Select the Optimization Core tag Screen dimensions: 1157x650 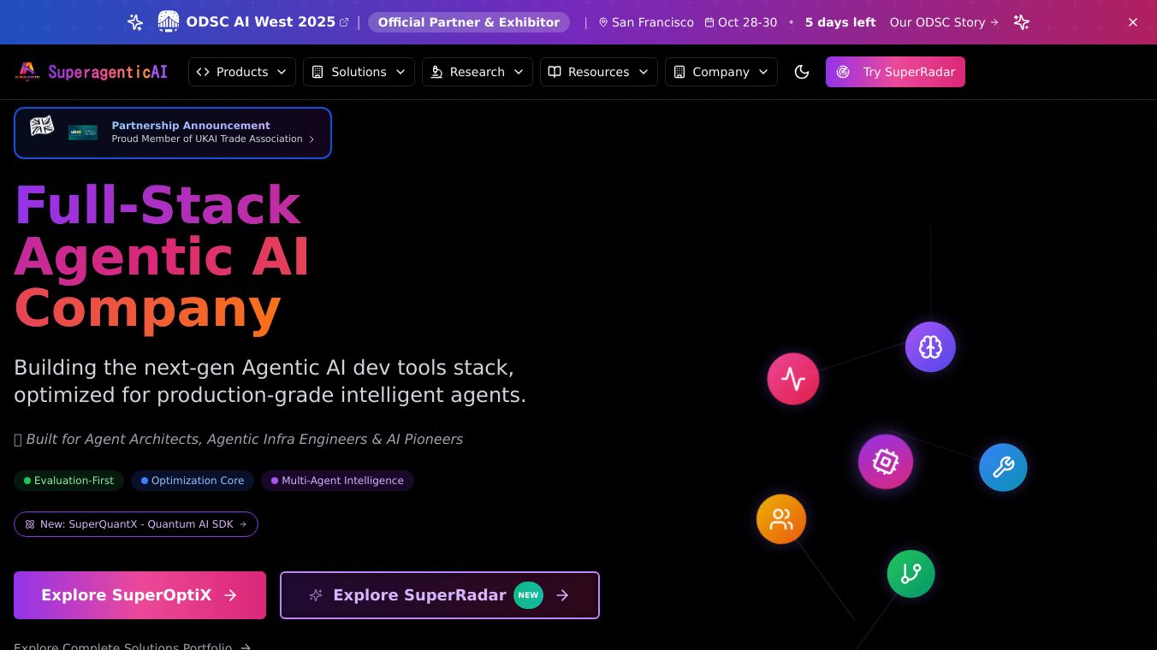coord(193,481)
